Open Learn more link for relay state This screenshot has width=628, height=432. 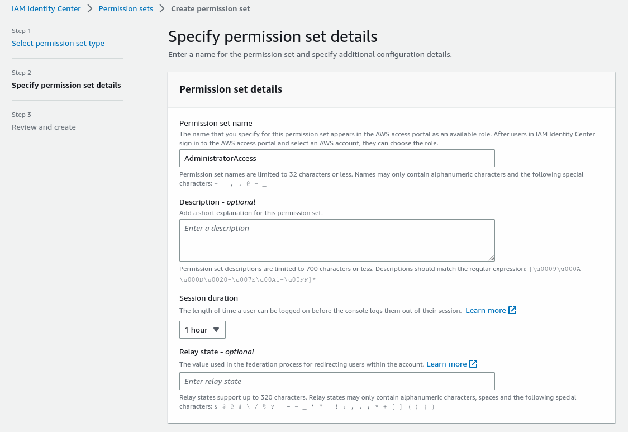coord(446,364)
